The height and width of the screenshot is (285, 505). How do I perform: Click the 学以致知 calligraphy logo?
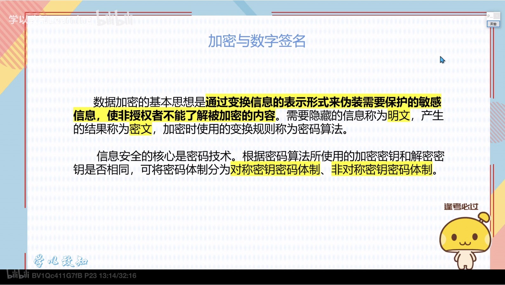click(60, 261)
